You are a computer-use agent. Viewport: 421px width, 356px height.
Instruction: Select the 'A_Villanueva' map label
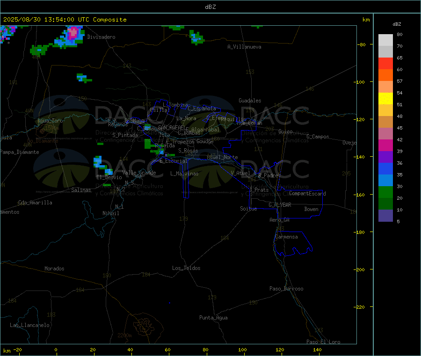pyautogui.click(x=244, y=47)
